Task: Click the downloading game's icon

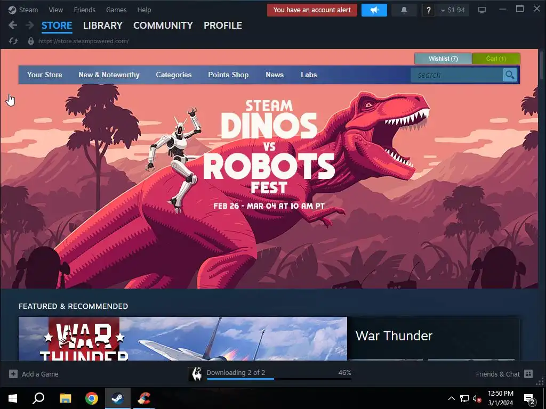Action: point(196,374)
